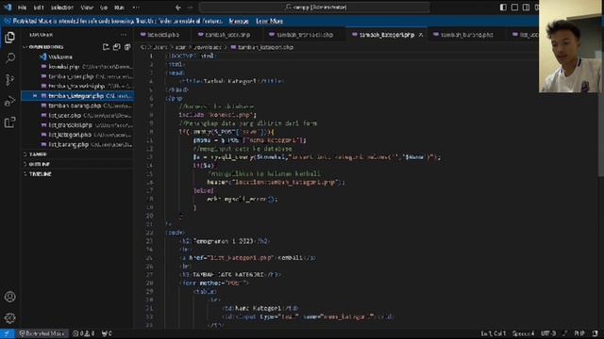Open the Go menu
Screen dimensions: 604x339
point(104,8)
